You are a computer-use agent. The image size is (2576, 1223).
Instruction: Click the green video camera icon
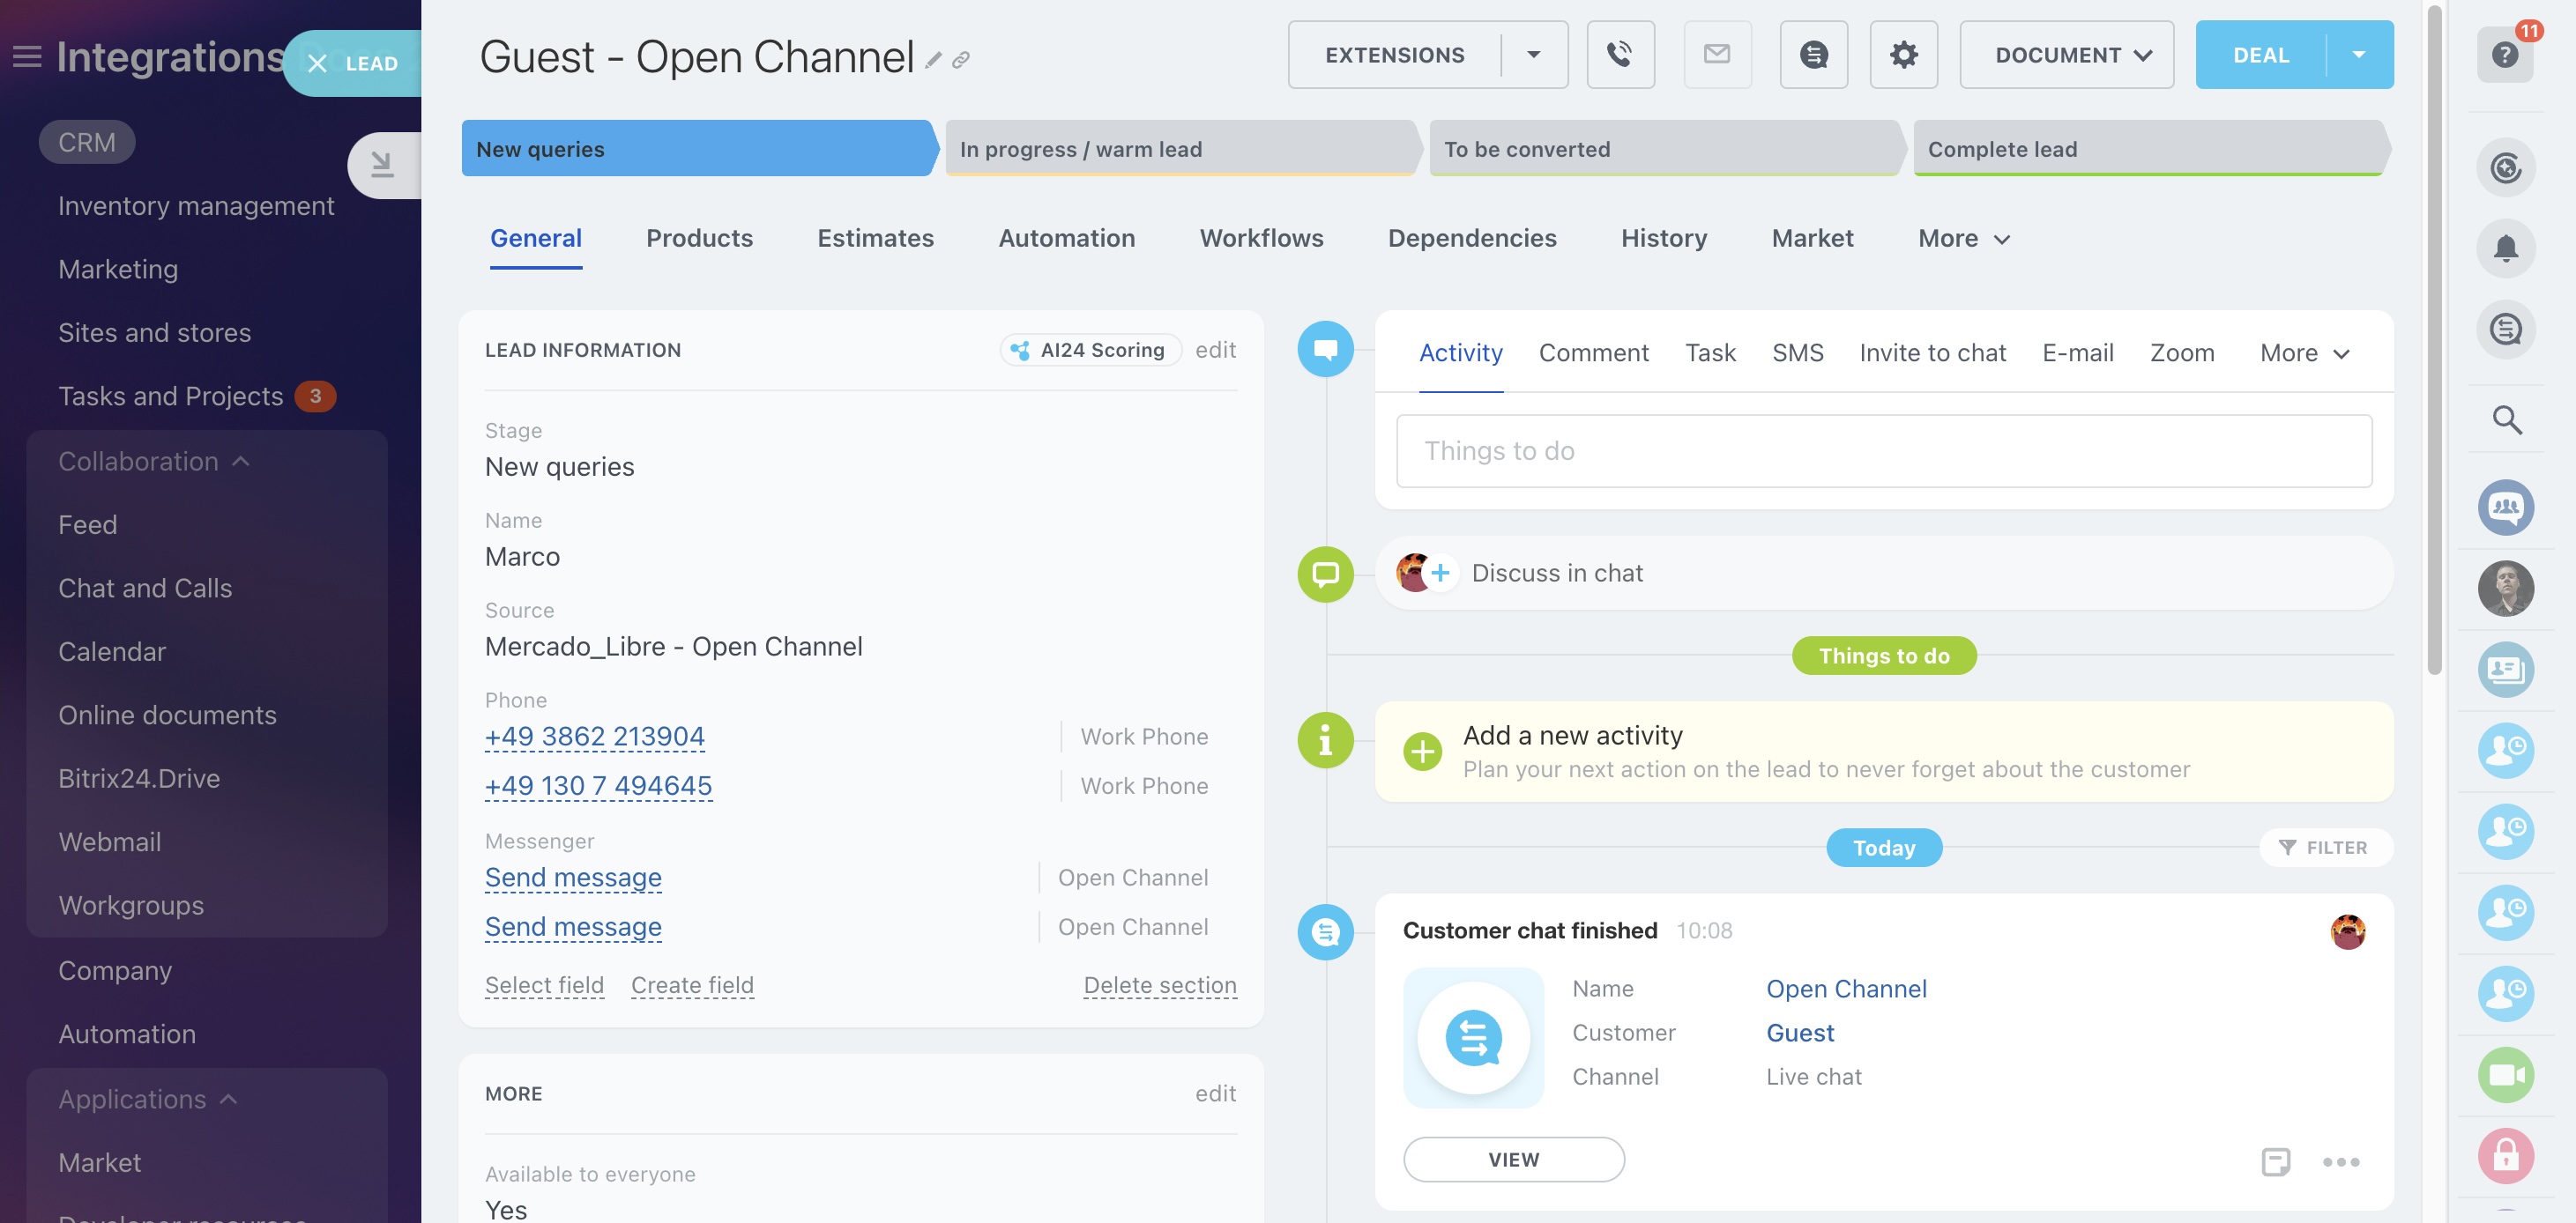(x=2505, y=1074)
